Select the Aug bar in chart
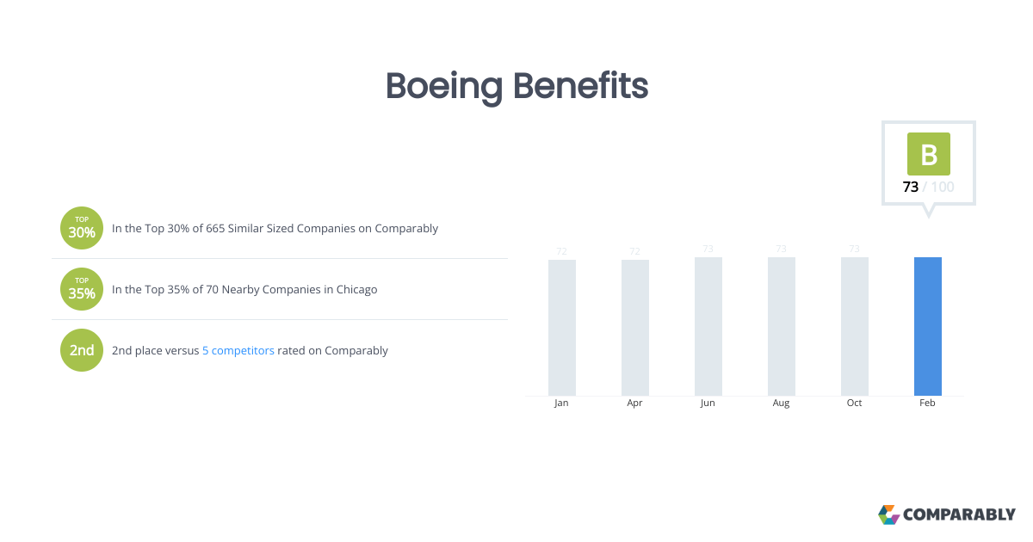The width and height of the screenshot is (1033, 542). click(x=781, y=326)
